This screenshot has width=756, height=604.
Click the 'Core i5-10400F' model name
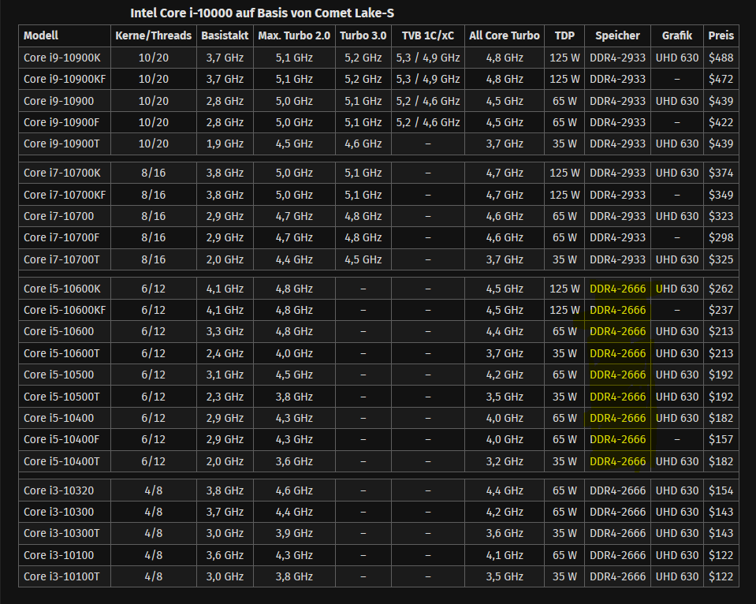(61, 439)
